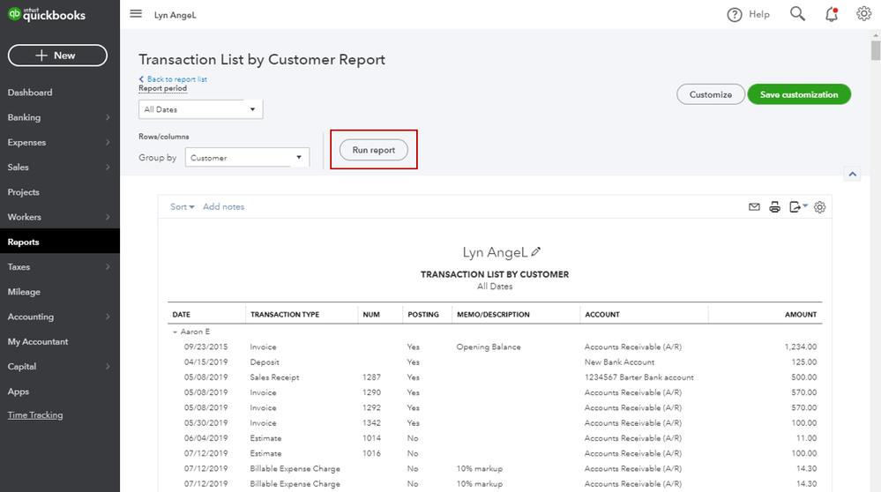The height and width of the screenshot is (492, 881).
Task: Click the POSTING column header
Action: click(423, 315)
